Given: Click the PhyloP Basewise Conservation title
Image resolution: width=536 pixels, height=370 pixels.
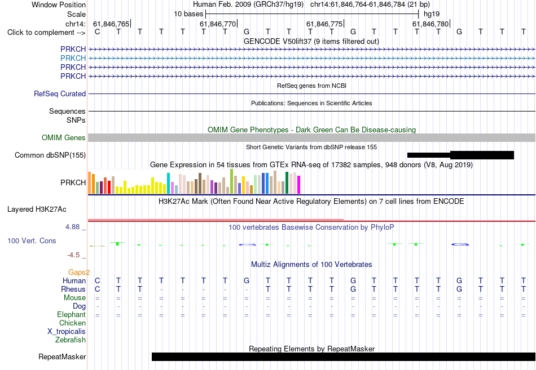Looking at the screenshot, I should 311,228.
